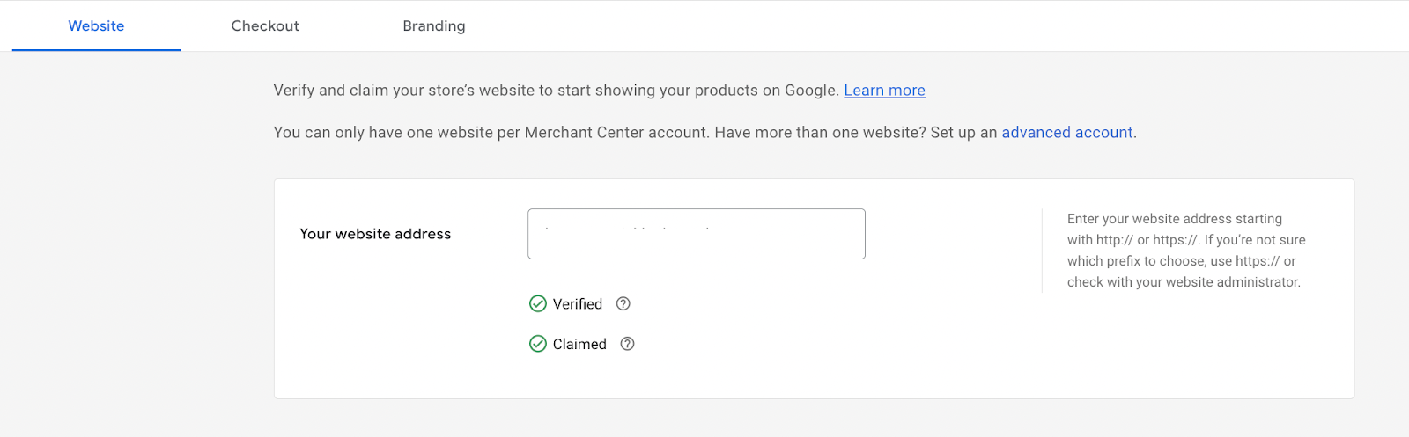Click the green Verified checkmark icon
1409x437 pixels.
tap(538, 304)
